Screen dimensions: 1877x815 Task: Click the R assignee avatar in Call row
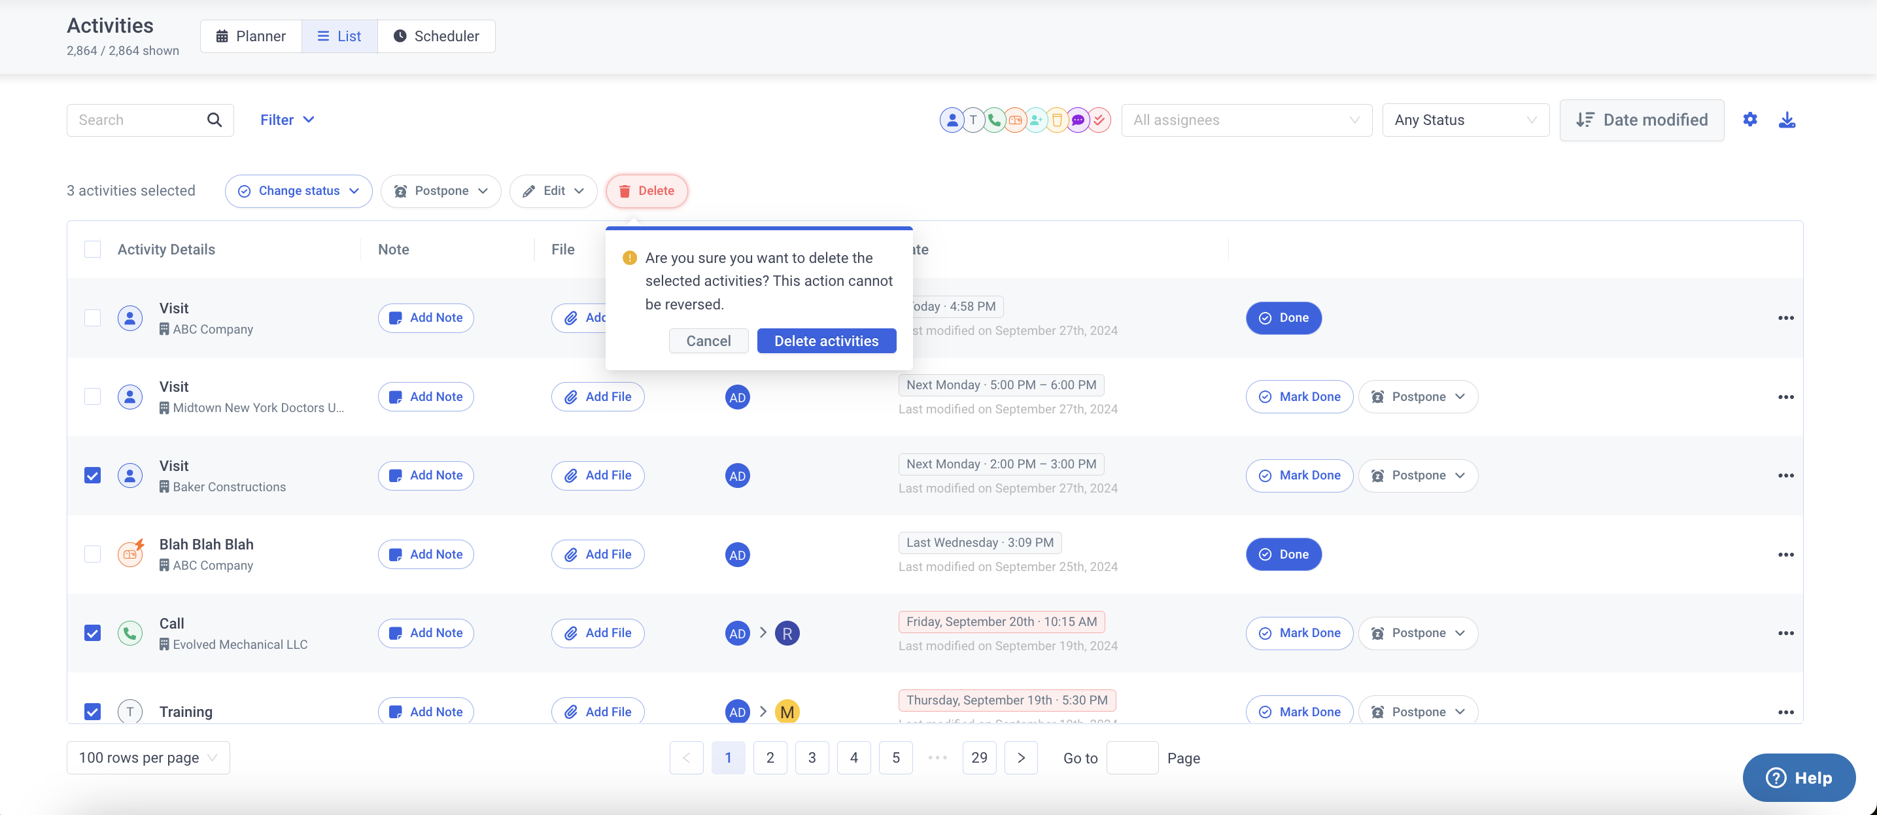pos(787,633)
